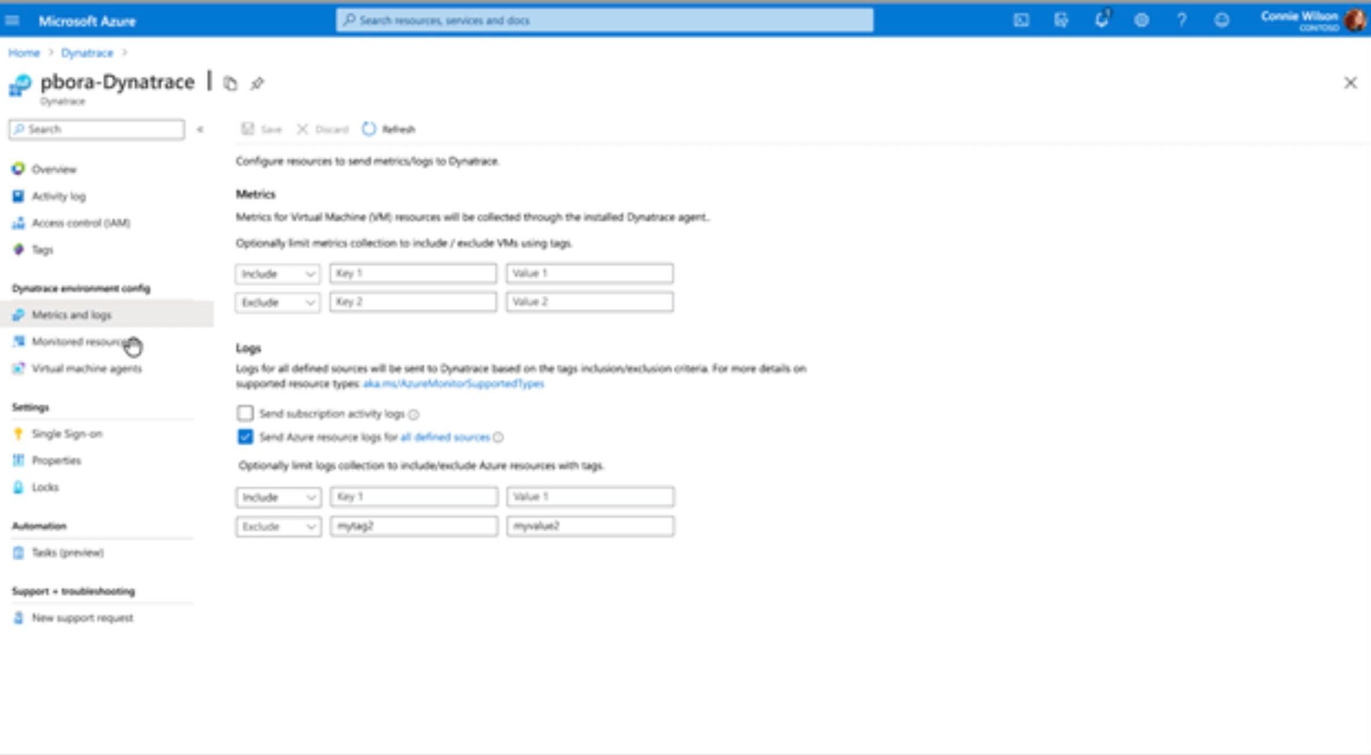Click the Access control (IAM) icon
Viewport: 1371px width, 755px height.
[19, 223]
